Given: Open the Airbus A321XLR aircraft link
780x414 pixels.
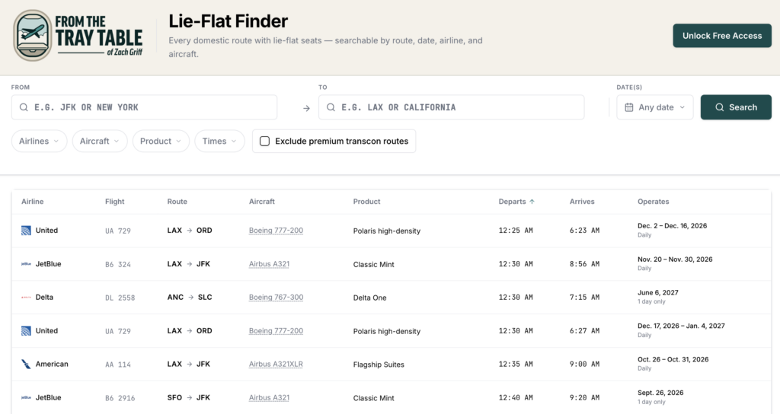Looking at the screenshot, I should [276, 365].
